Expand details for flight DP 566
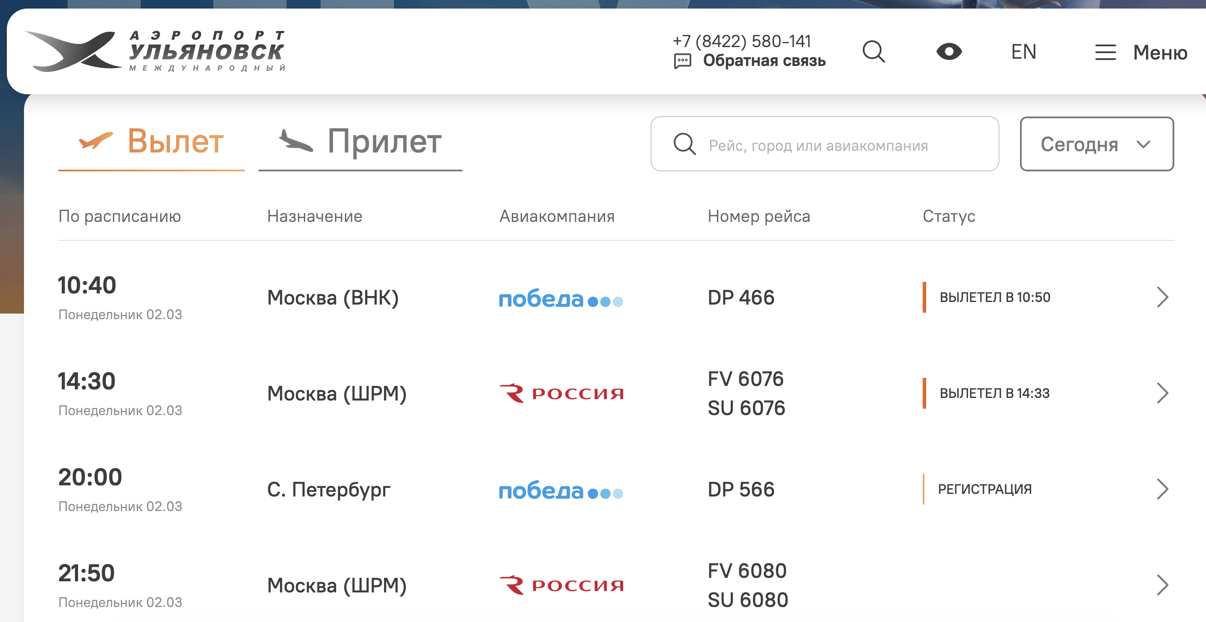This screenshot has height=622, width=1206. point(1162,489)
